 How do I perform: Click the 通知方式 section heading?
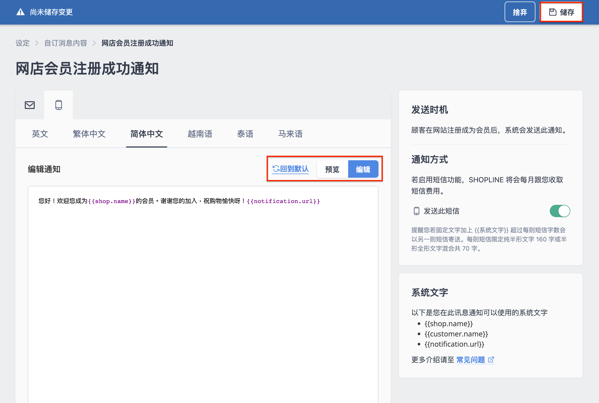point(429,159)
